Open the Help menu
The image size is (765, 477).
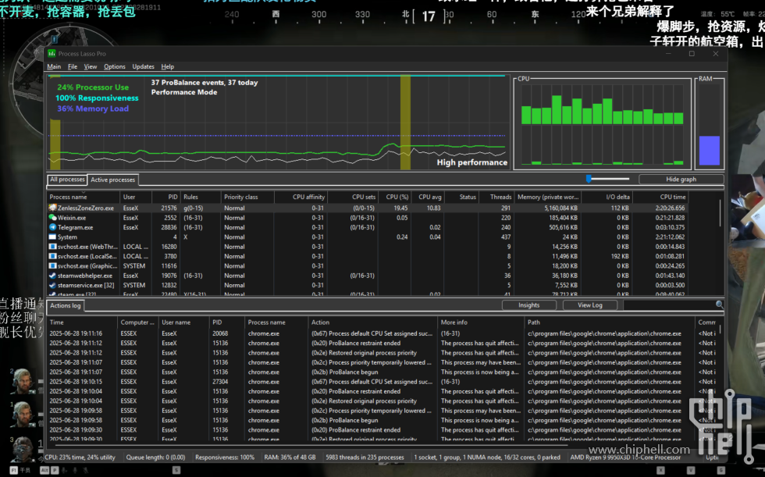coord(168,67)
